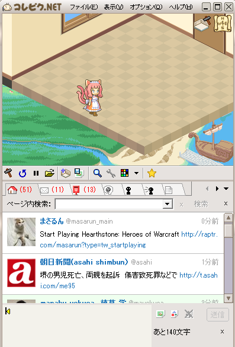Clear search with small x button
This screenshot has width=235, height=347.
[x=181, y=205]
